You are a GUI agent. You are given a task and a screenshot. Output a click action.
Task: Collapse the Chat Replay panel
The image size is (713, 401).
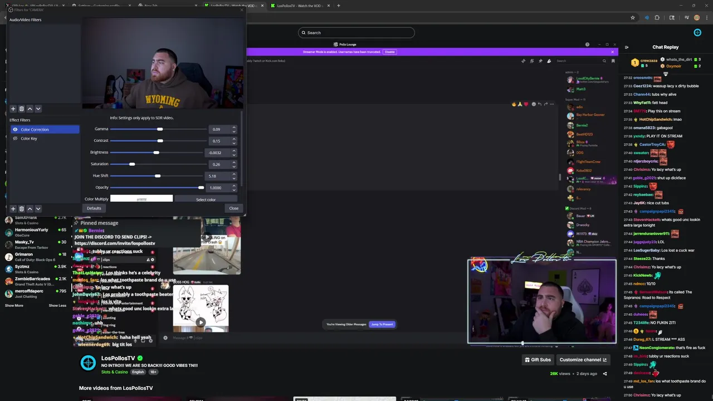(627, 47)
